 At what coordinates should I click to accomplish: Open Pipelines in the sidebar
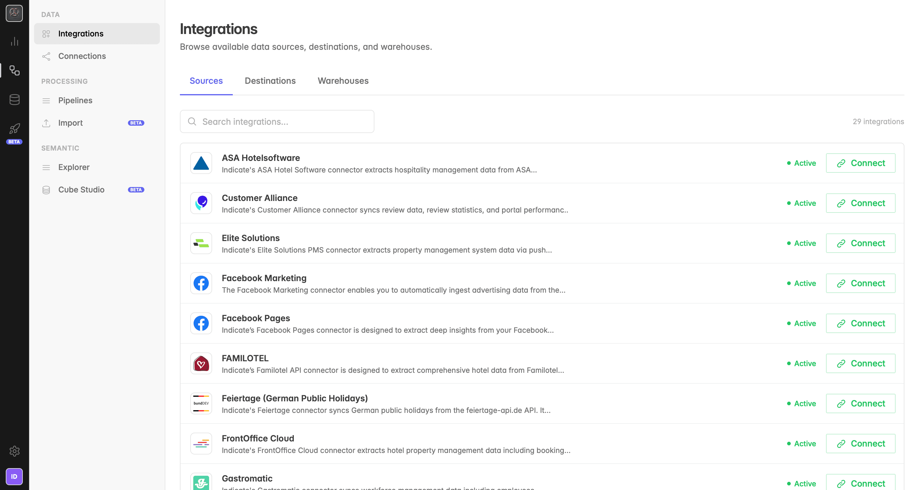(x=97, y=100)
